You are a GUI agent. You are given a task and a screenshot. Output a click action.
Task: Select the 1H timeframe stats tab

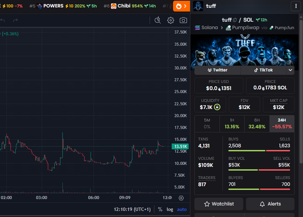tap(232, 124)
